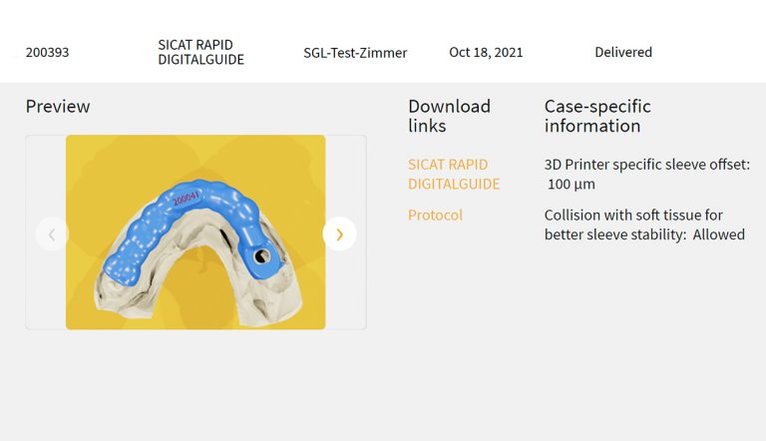This screenshot has height=441, width=766.
Task: Click the Download links heading
Action: pyautogui.click(x=449, y=116)
